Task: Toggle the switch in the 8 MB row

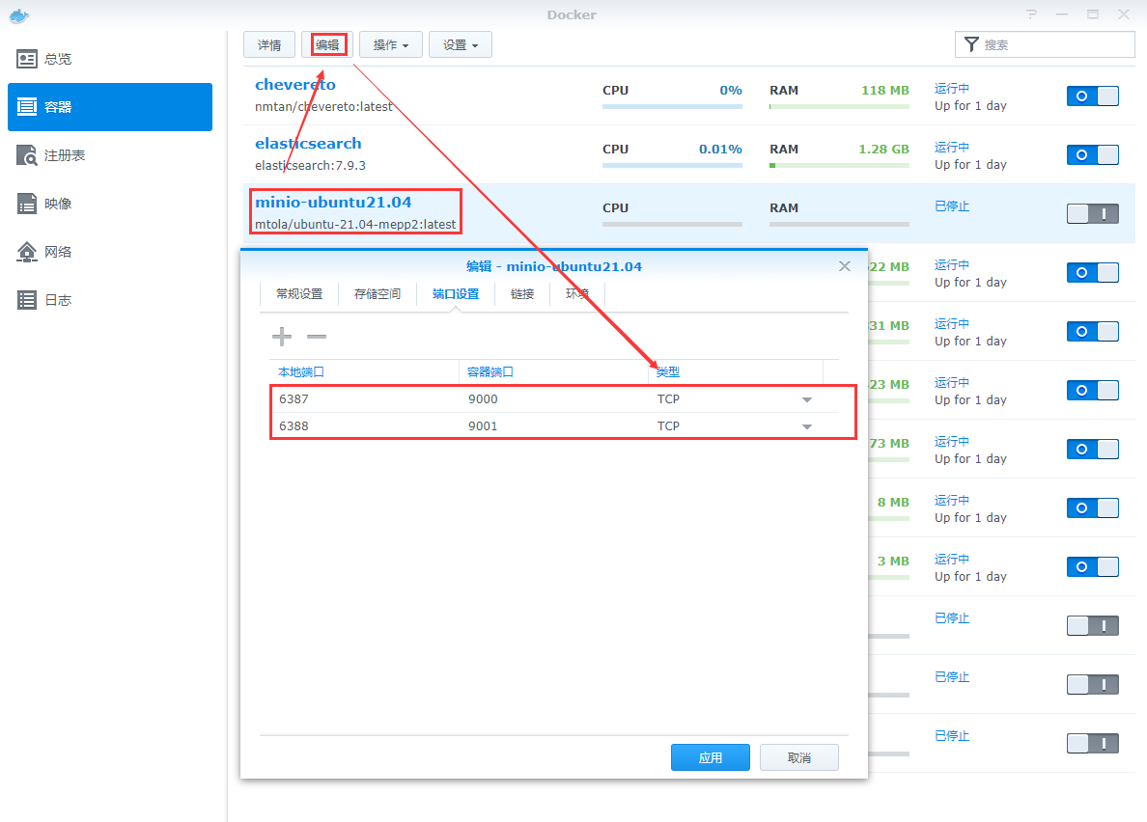Action: click(1093, 507)
